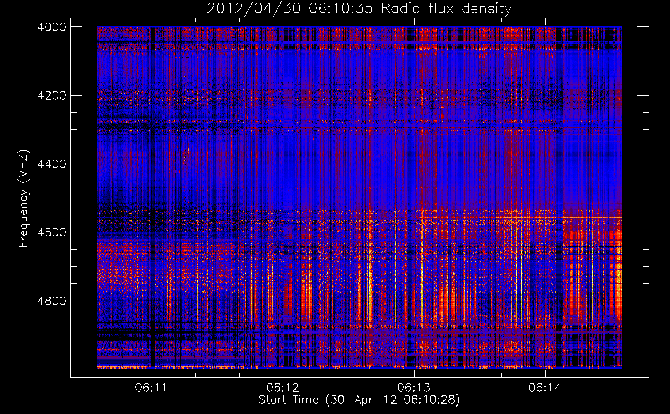Click the "Frequency (MHZ)" axis label
Image resolution: width=670 pixels, height=414 pixels.
point(24,199)
